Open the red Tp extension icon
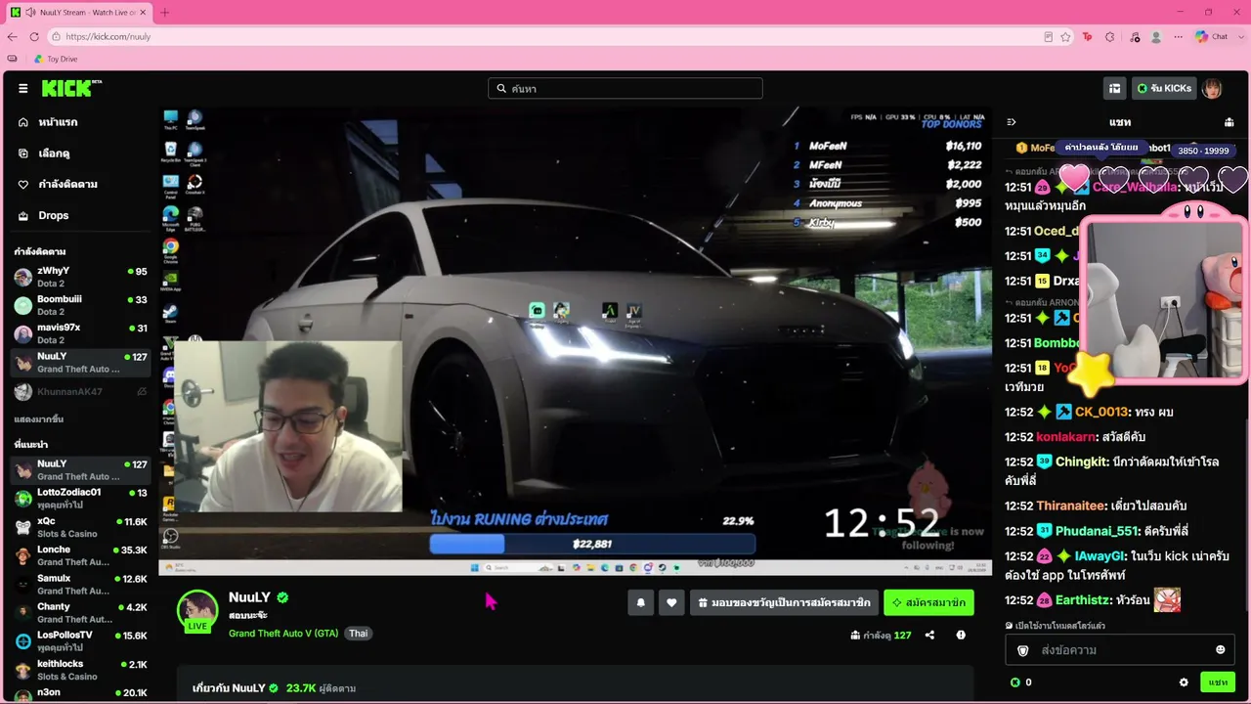The image size is (1251, 704). pos(1087,36)
